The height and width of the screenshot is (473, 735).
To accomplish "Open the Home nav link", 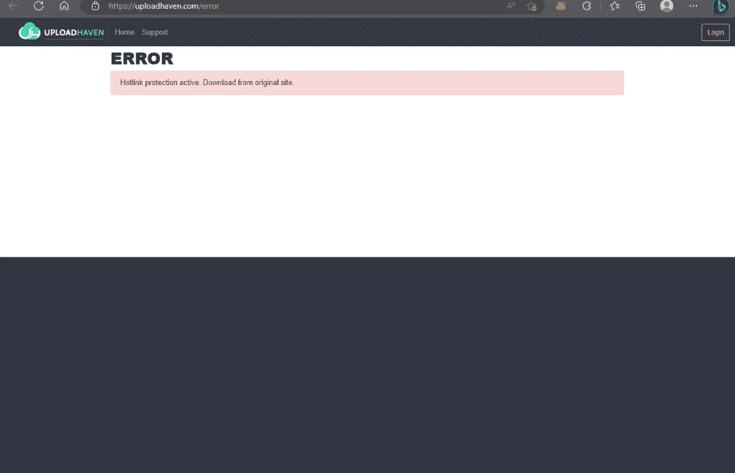I will pos(125,32).
